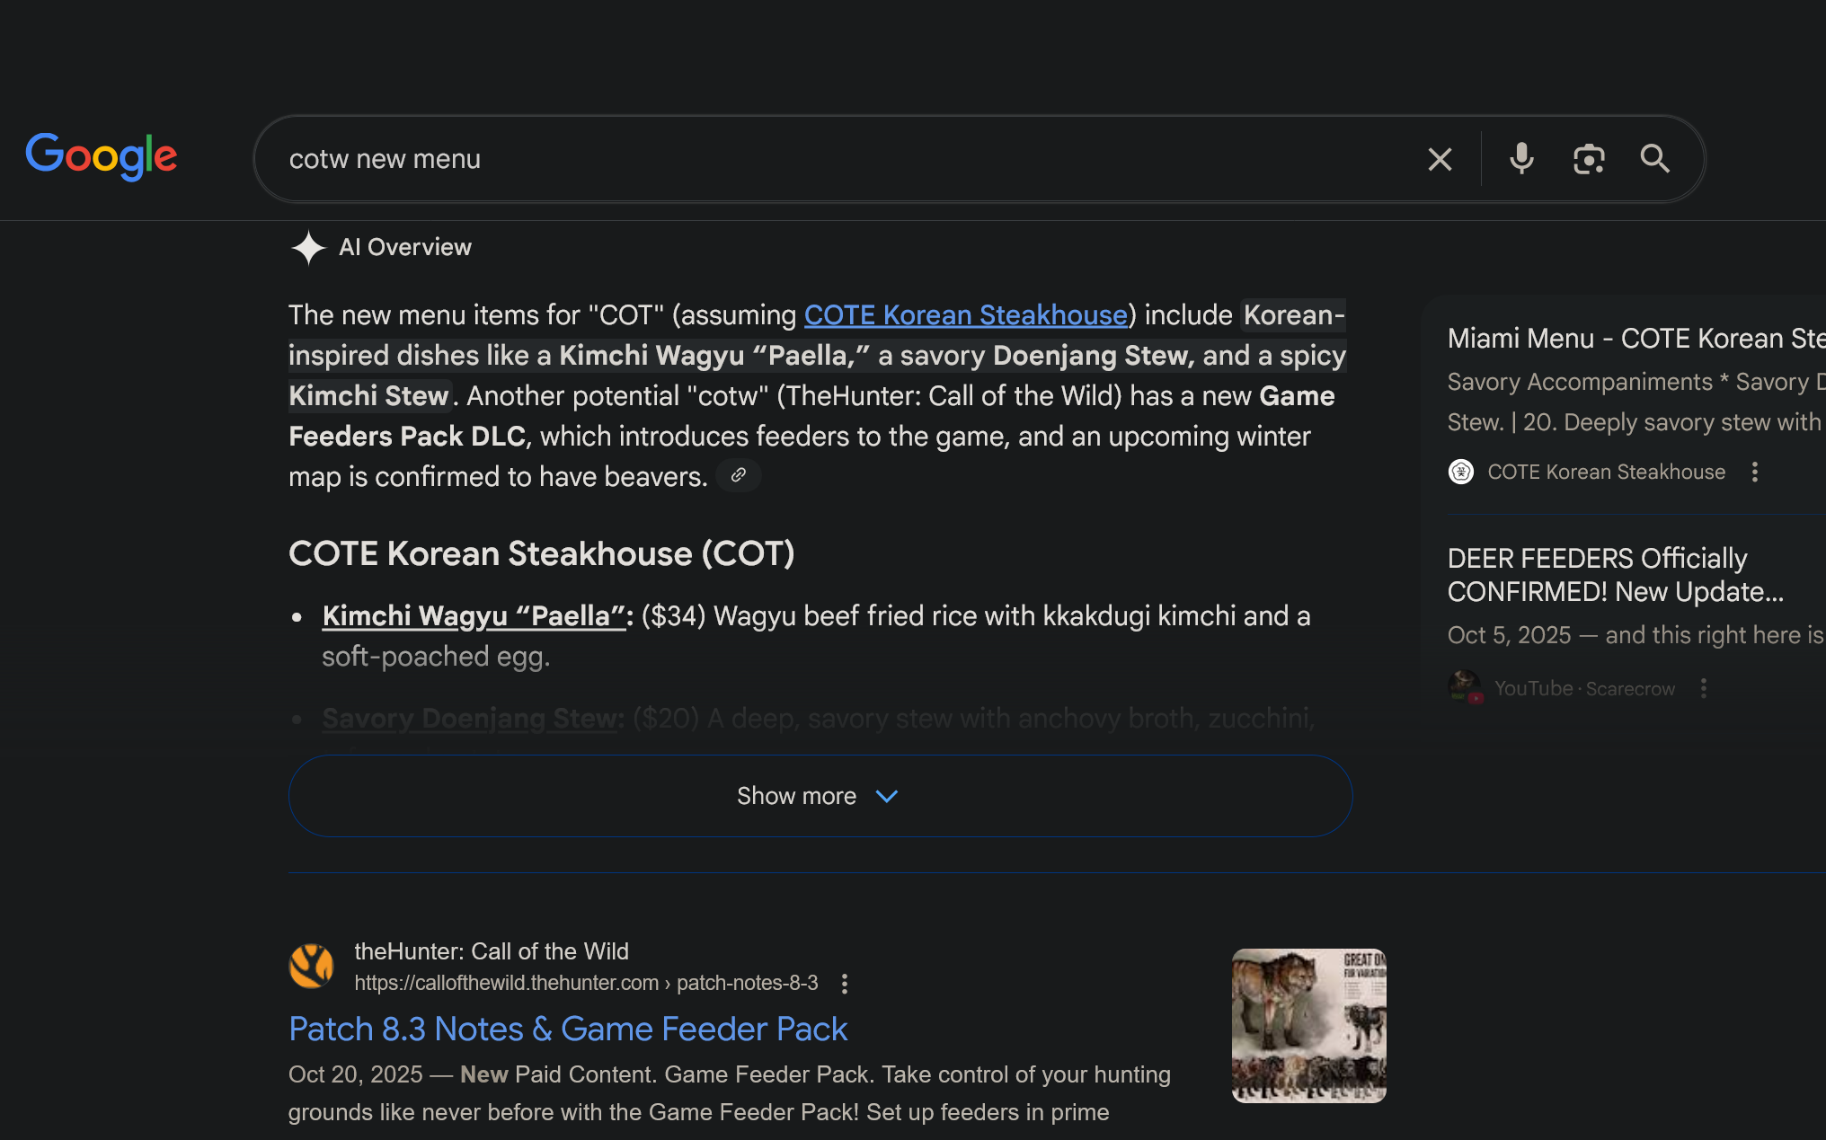Viewport: 1826px width, 1140px height.
Task: Open Patch 8.3 Notes & Game Feeder Pack
Action: [x=567, y=1030]
